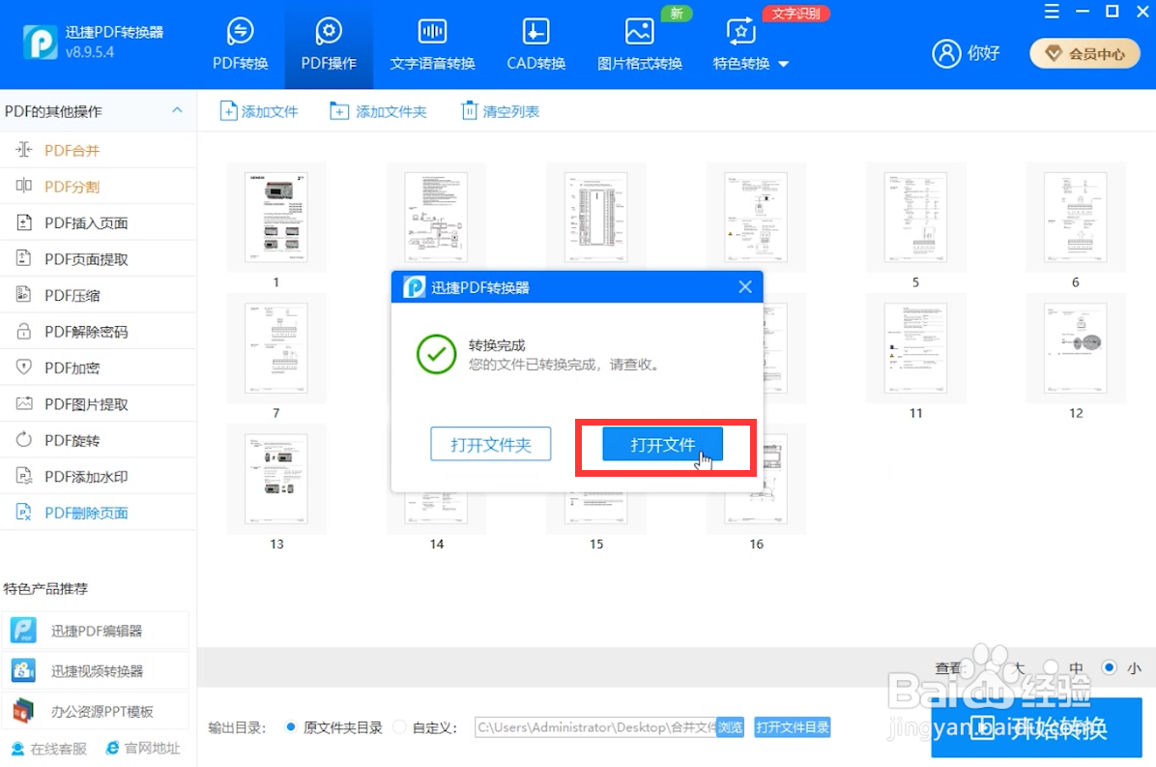Click page 11 thumbnail

click(x=915, y=347)
